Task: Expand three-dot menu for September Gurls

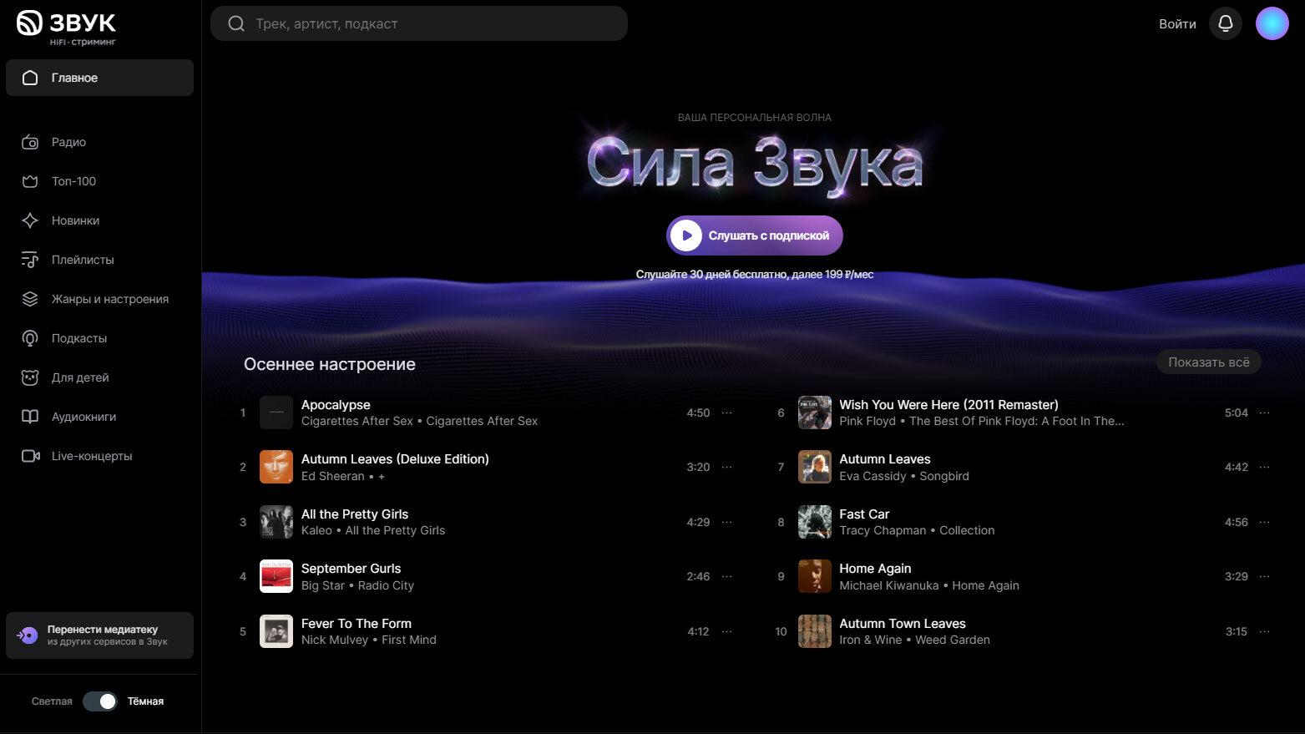Action: 726,576
